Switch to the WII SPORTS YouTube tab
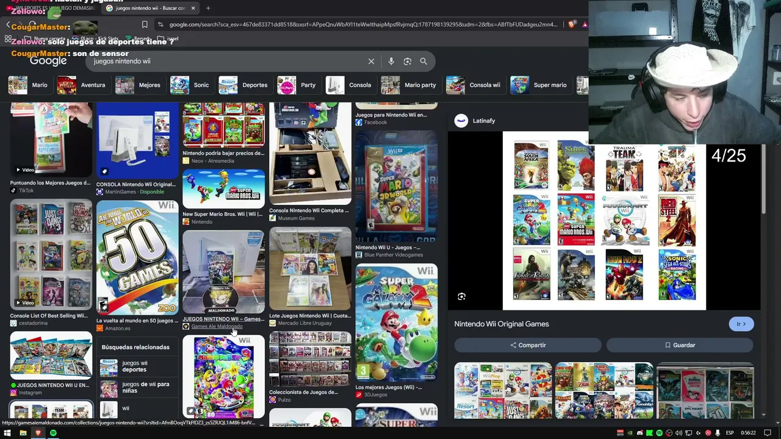Viewport: 781px width, 439px height. (x=52, y=8)
